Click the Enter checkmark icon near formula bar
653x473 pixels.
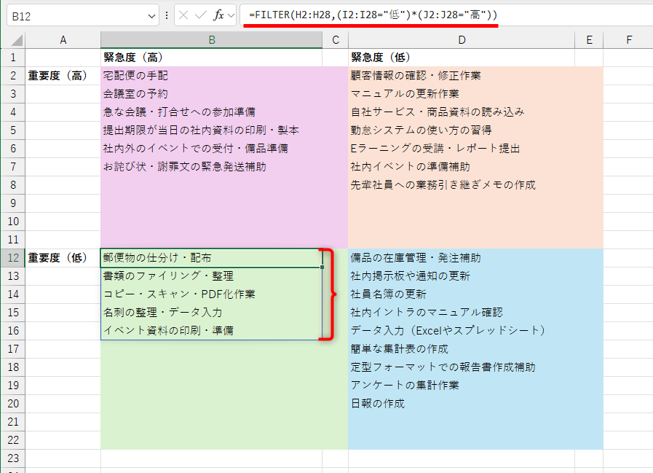point(201,15)
